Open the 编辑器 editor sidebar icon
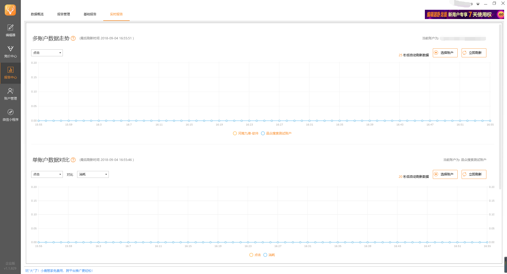The height and width of the screenshot is (274, 507). 10,30
